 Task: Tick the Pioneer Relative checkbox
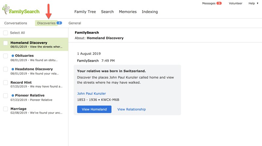pyautogui.click(x=6, y=95)
